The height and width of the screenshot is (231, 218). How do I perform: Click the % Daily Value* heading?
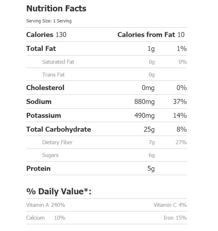pos(59,191)
